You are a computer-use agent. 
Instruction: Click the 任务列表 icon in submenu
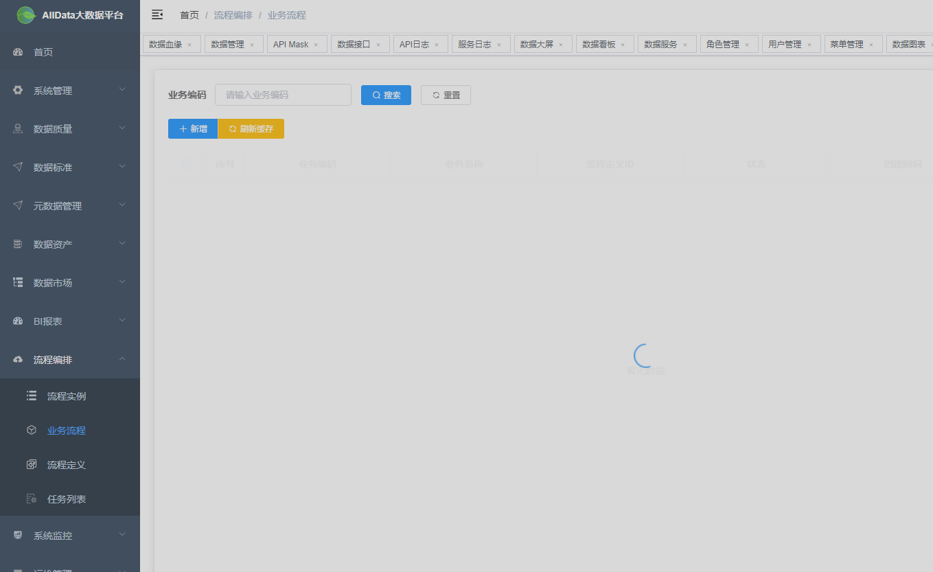[32, 499]
